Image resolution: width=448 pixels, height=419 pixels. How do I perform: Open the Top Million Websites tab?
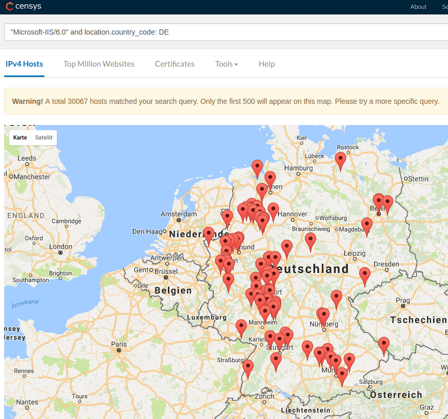point(99,64)
